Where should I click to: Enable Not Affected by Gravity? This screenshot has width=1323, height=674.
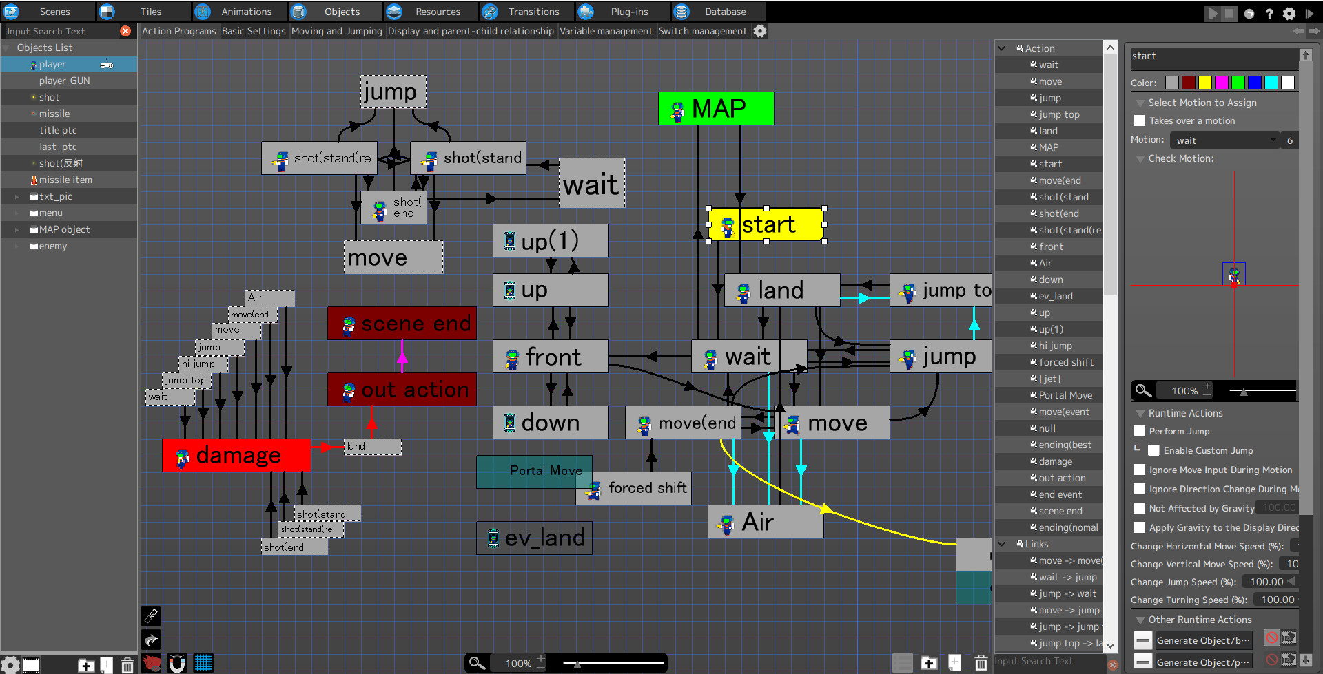[1139, 508]
